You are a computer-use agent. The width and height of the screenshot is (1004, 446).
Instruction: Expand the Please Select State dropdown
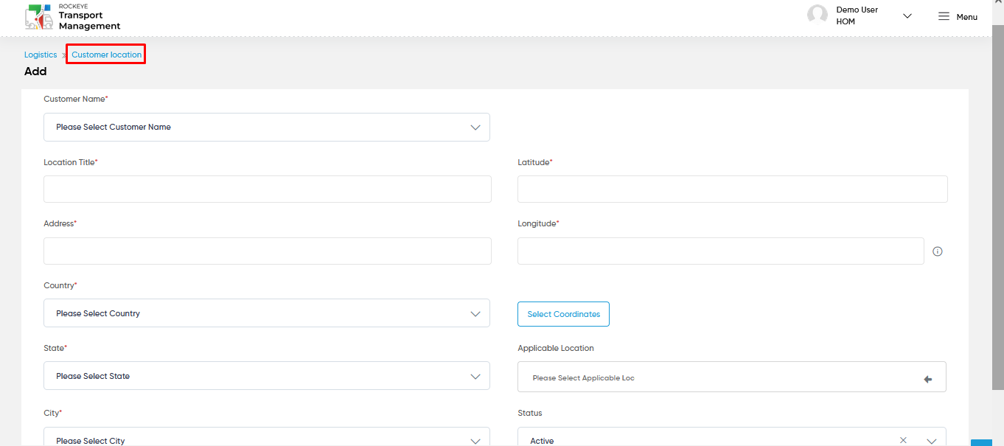267,376
